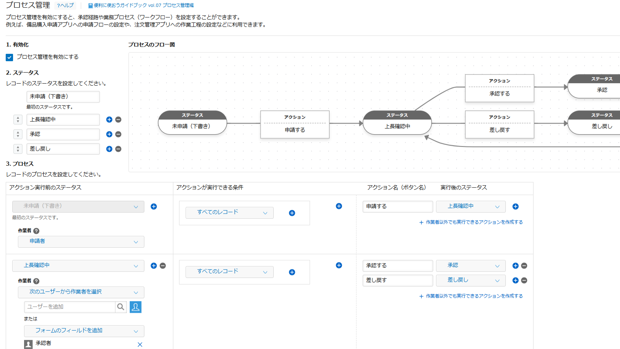Click the blue user picker icon

(x=135, y=307)
